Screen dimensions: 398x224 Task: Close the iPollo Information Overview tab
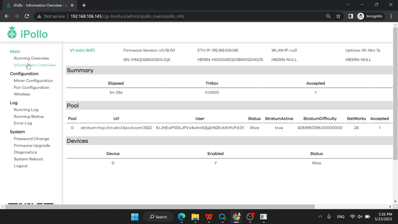72,5
